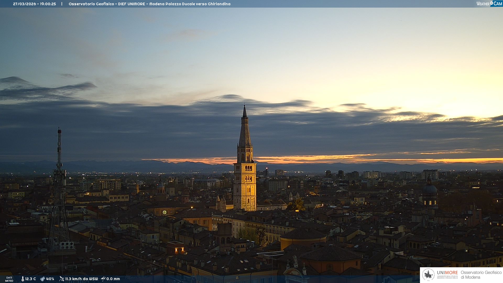This screenshot has height=283, width=503.
Task: Click the WeatherCam logo
Action: point(489,4)
